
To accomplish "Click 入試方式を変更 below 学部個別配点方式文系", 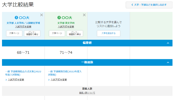I will [x=16, y=80].
